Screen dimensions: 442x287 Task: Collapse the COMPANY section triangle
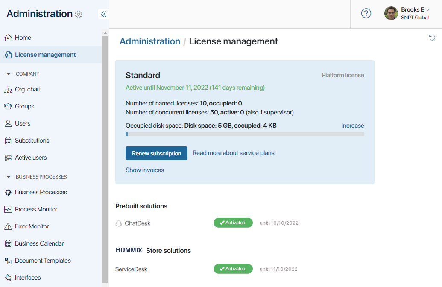coord(9,74)
